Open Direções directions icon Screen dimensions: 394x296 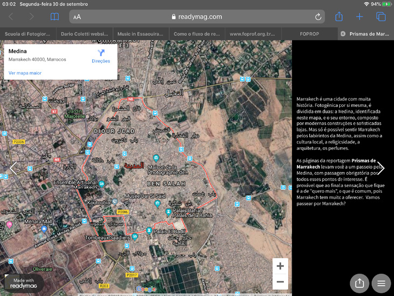tap(101, 55)
